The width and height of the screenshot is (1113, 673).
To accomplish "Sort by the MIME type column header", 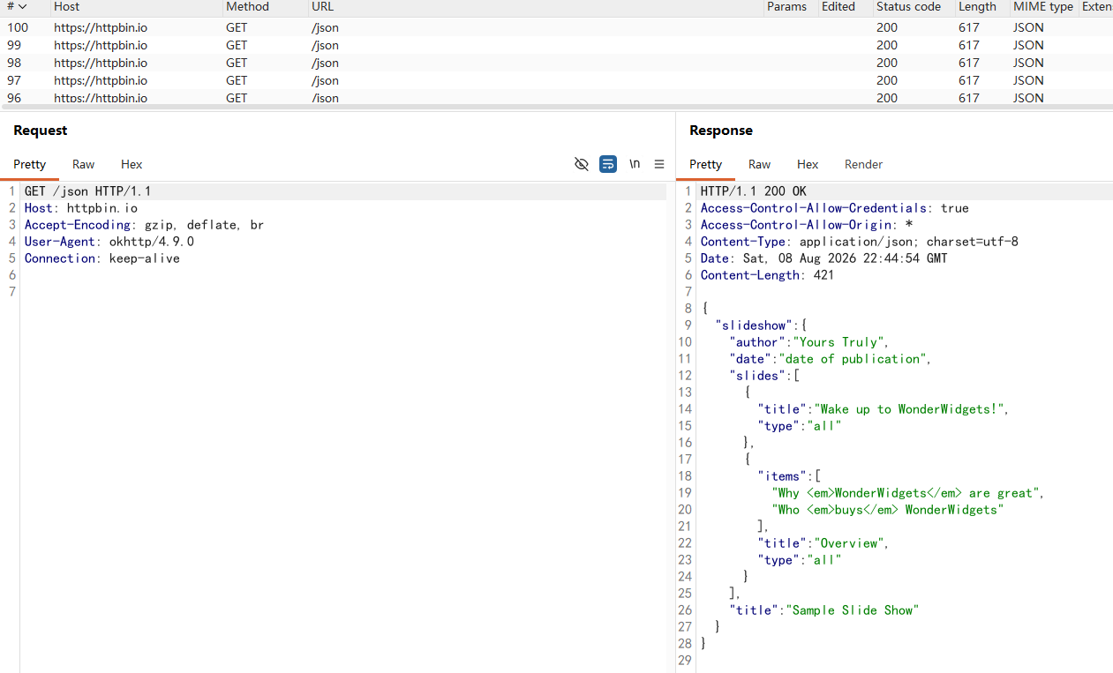I will (1043, 7).
